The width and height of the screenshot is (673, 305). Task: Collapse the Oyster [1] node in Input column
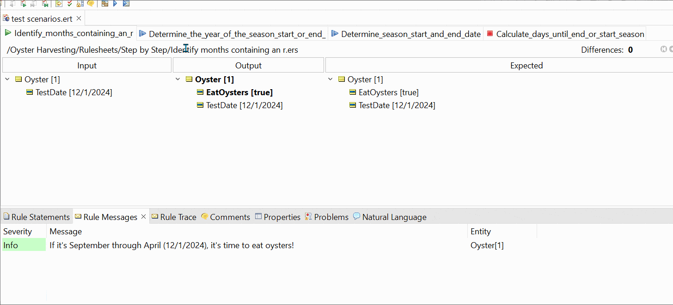coord(7,79)
